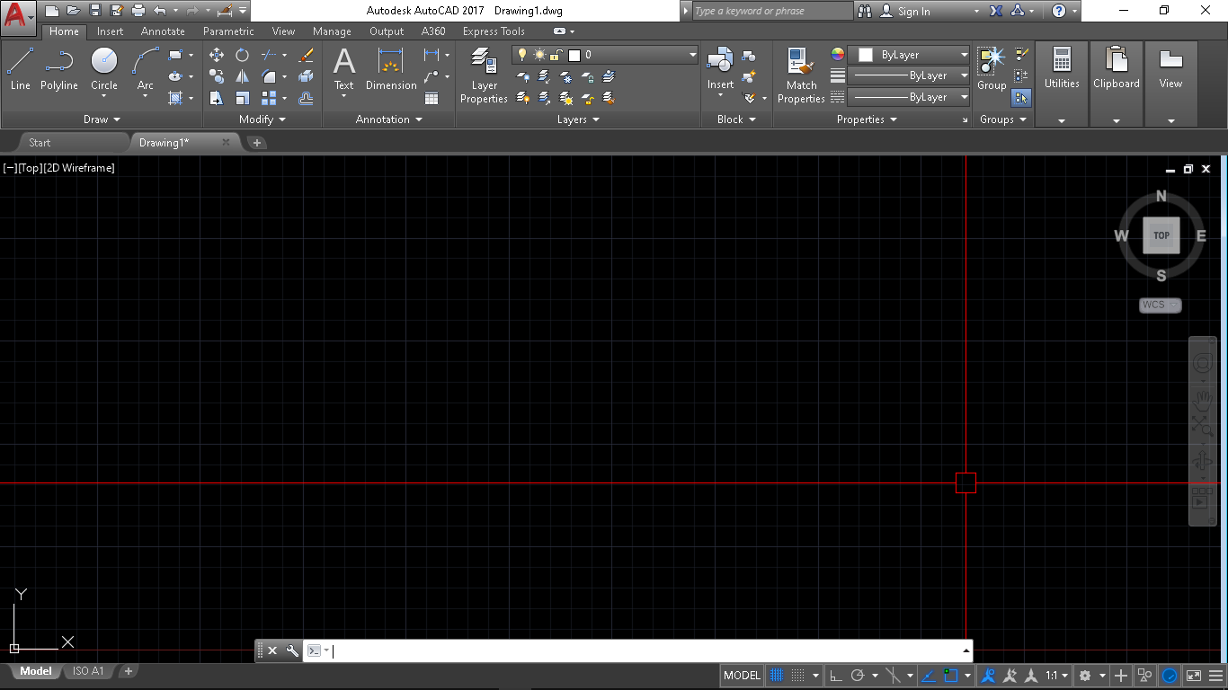Viewport: 1228px width, 690px height.
Task: Open the ByLayer object color dropdown
Action: (910, 55)
